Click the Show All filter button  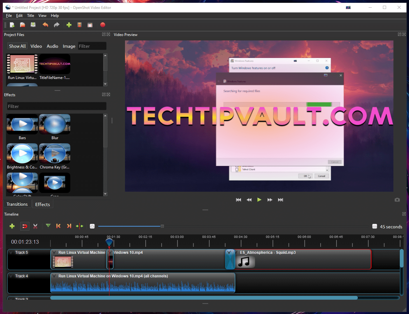tap(17, 46)
